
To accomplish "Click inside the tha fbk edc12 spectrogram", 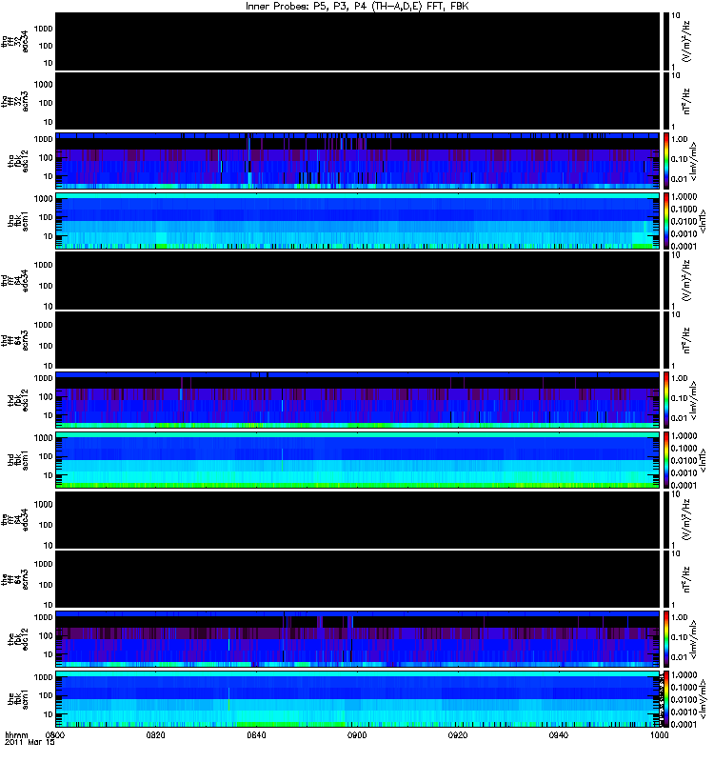I will 358,160.
